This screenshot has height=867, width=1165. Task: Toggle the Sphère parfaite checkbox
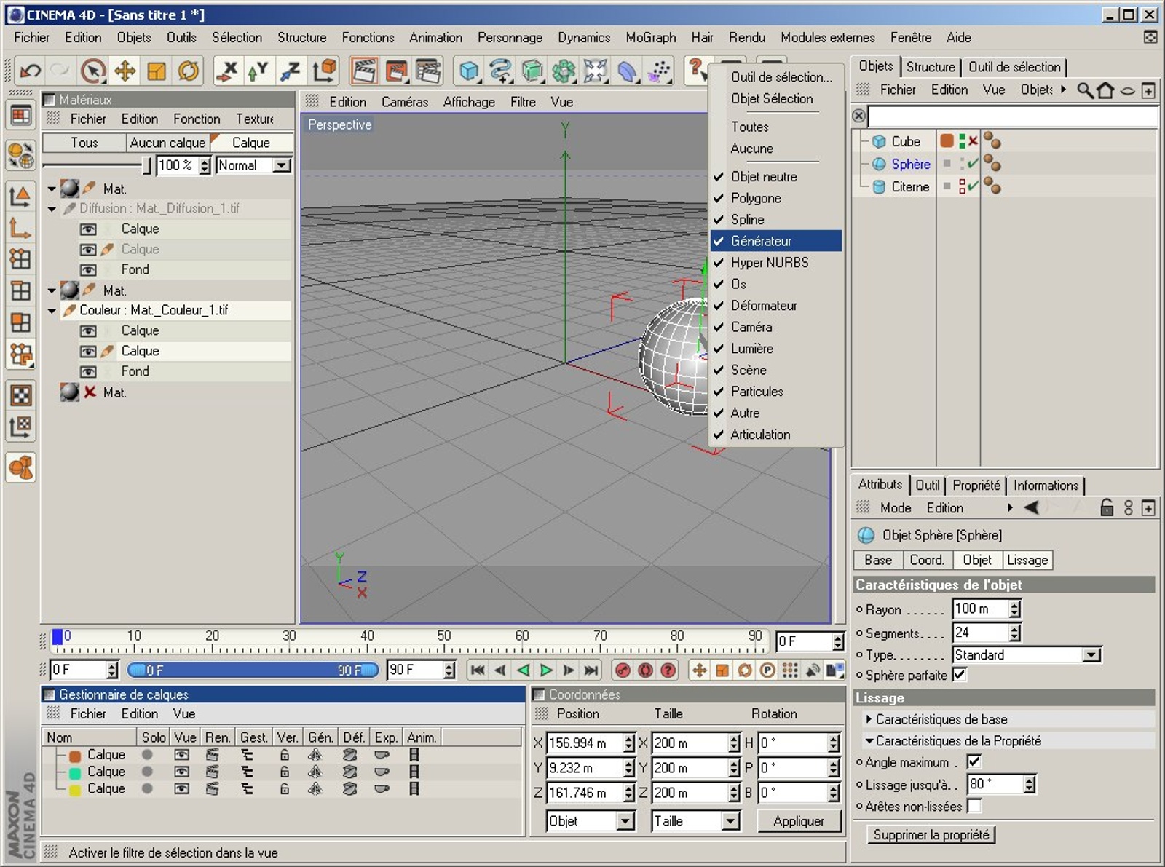960,675
